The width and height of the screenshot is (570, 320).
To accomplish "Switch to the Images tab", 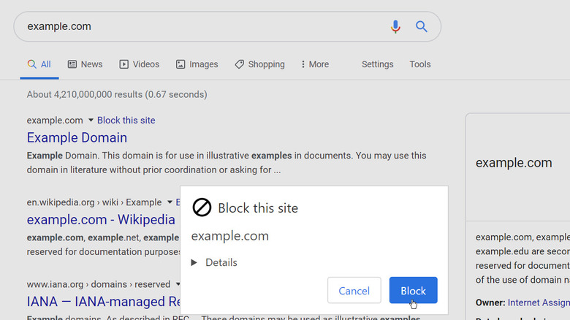I will (x=197, y=64).
